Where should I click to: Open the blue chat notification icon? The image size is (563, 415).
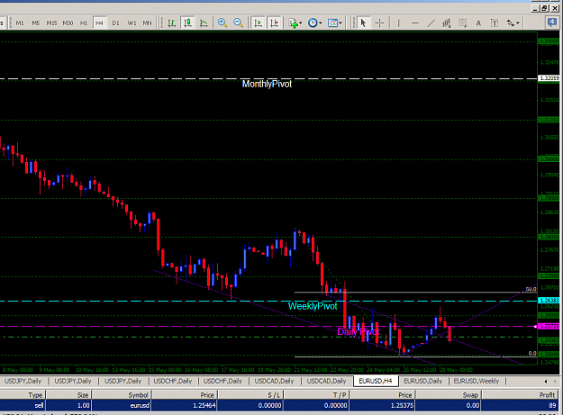[x=552, y=23]
